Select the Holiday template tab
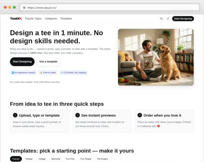This screenshot has width=204, height=162. (29, 159)
